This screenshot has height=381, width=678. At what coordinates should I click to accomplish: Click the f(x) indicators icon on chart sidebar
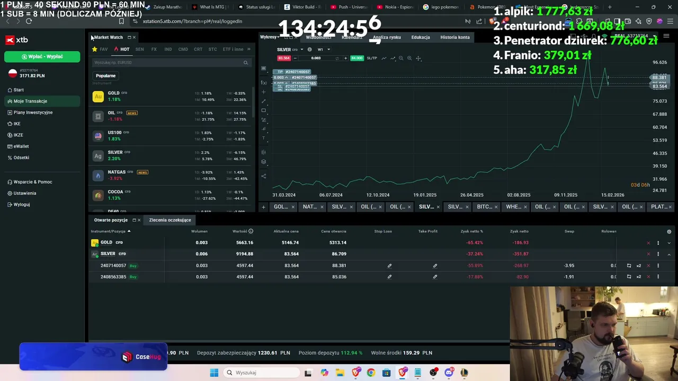point(264,83)
